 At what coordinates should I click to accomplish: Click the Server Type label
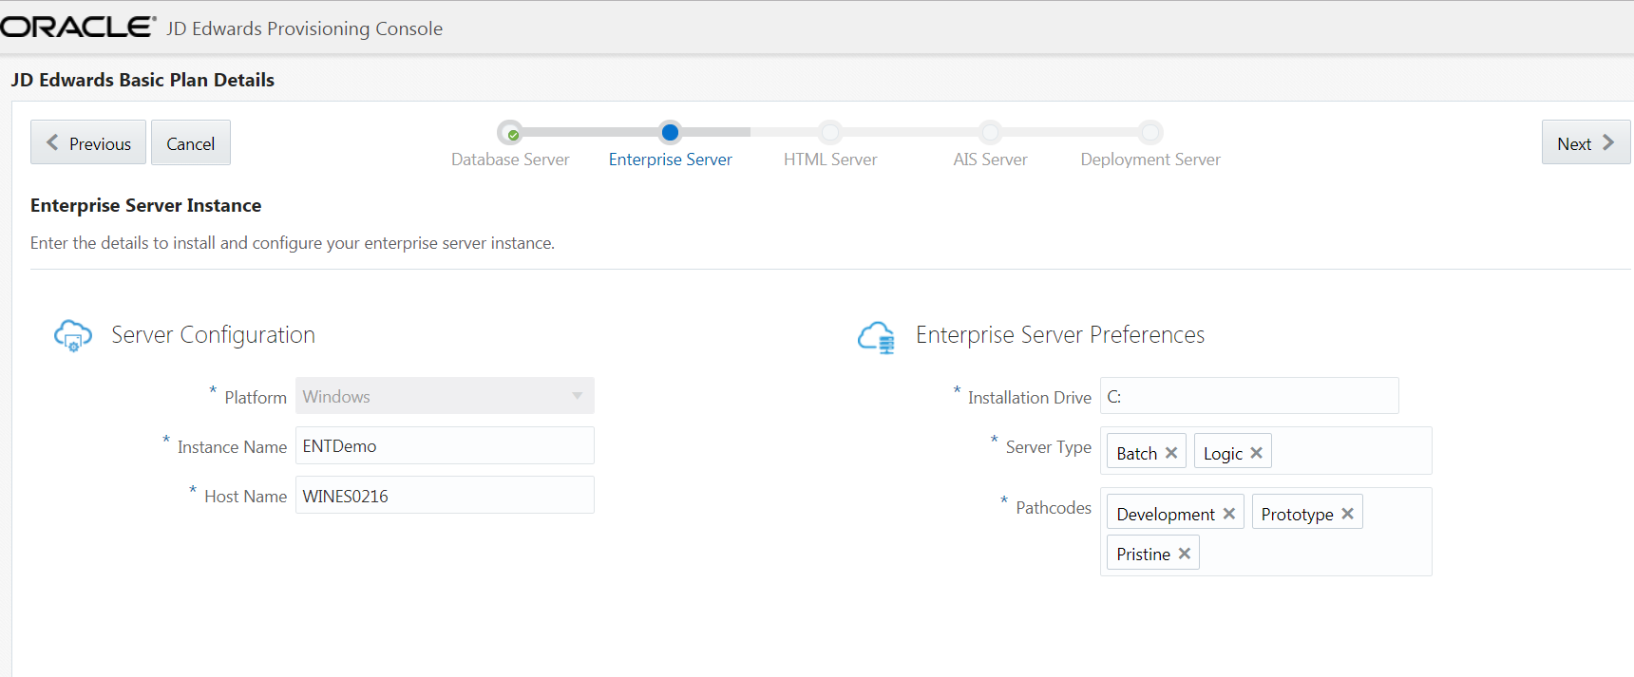pos(1049,446)
